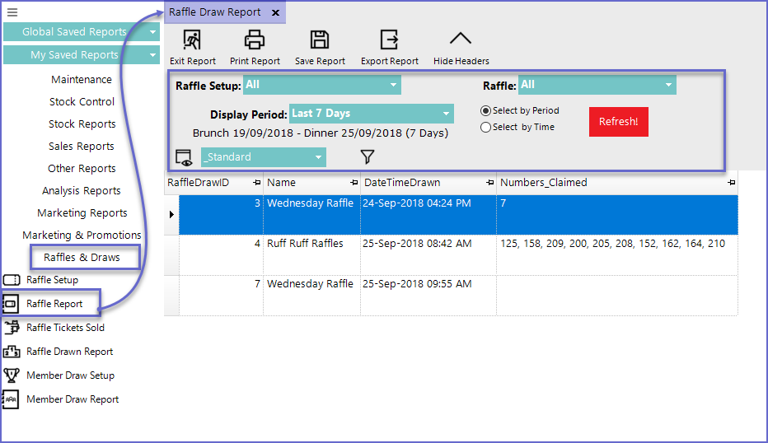Open Member Draw Setup trophy item

click(70, 375)
